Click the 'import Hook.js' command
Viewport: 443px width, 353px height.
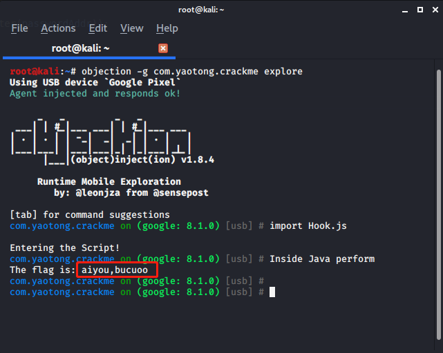[308, 226]
